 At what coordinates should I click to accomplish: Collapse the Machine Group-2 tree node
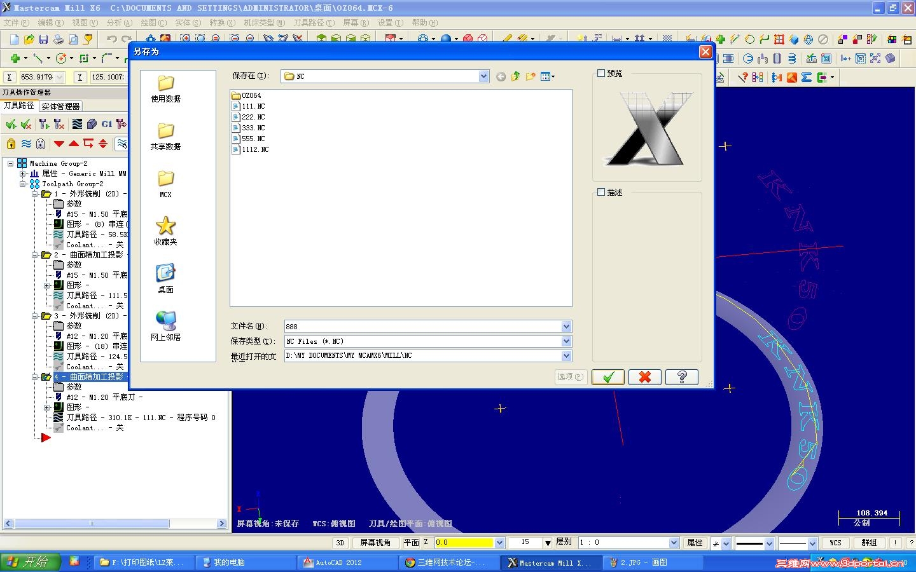point(11,163)
